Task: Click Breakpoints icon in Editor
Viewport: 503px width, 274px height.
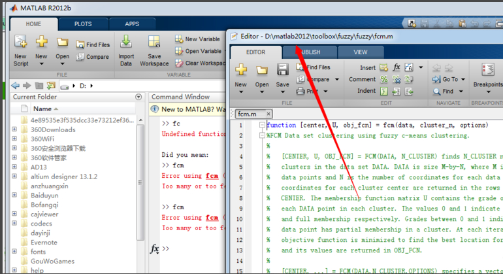Action: point(487,70)
